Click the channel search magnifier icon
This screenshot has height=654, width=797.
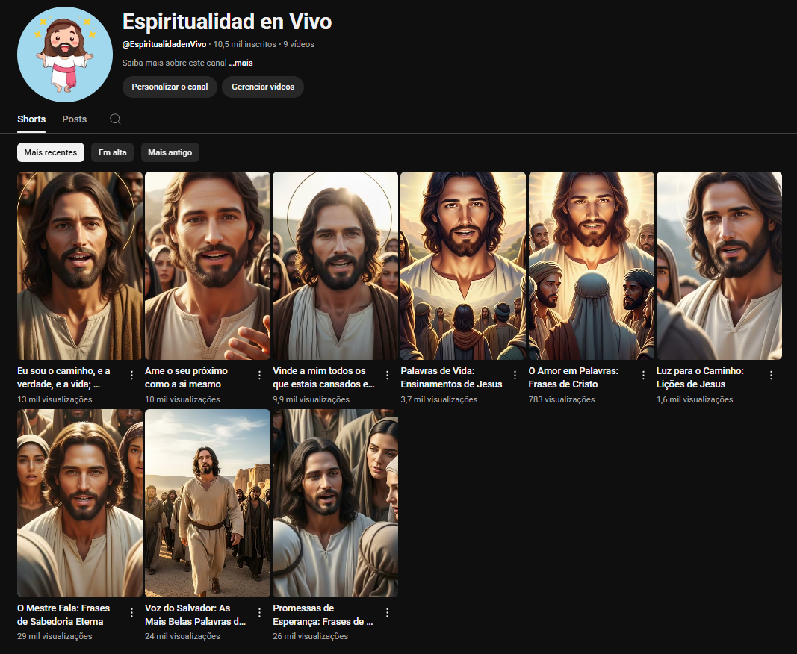(115, 119)
